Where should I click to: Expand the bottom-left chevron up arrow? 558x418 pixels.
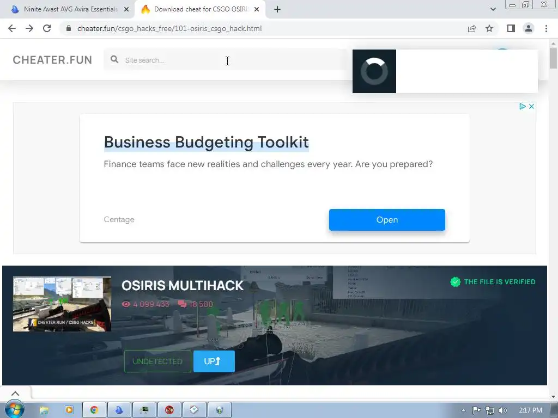point(15,394)
